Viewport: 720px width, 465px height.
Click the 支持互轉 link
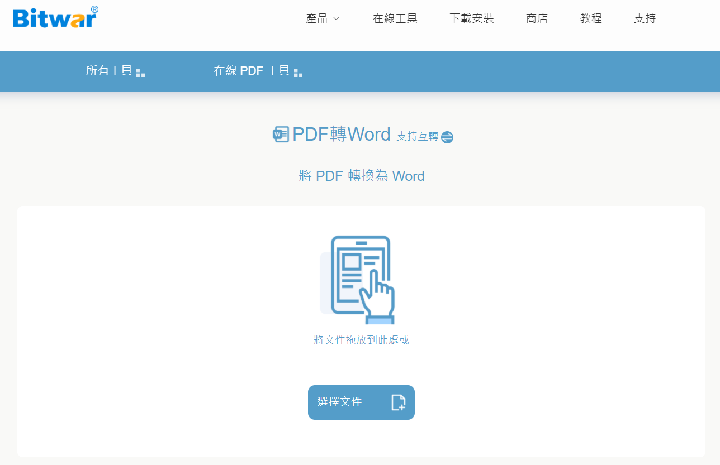pyautogui.click(x=417, y=136)
